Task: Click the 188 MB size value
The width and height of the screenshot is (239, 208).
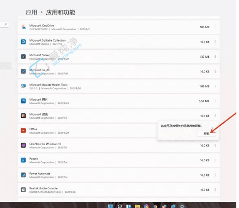Action: [205, 27]
